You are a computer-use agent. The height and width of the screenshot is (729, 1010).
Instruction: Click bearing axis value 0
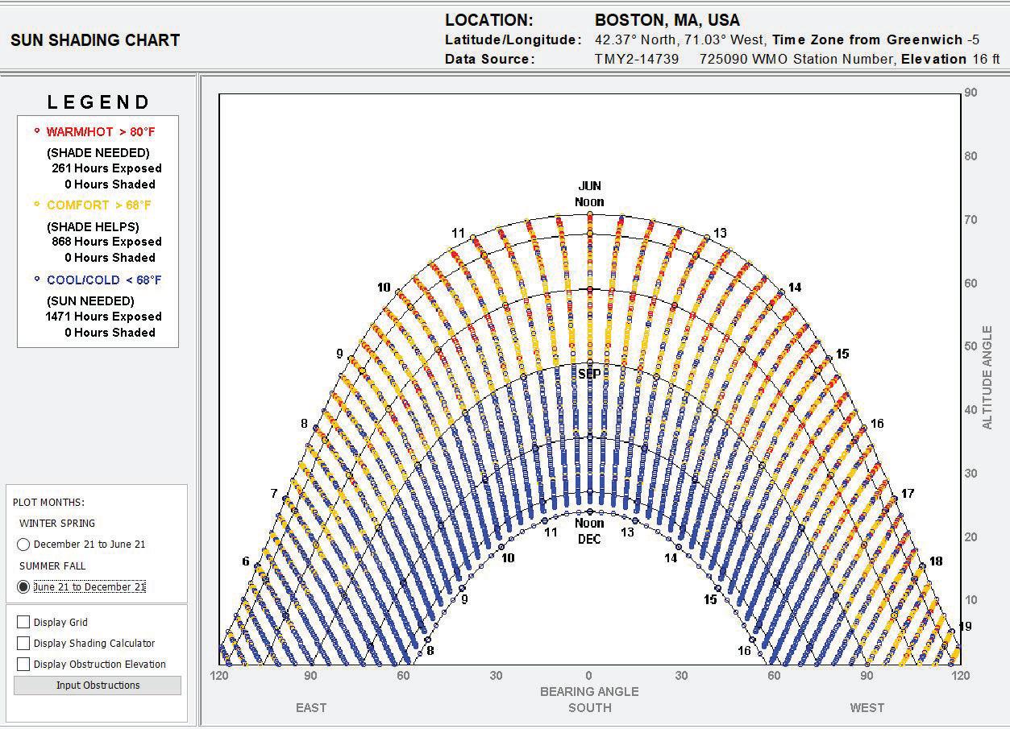tap(589, 676)
